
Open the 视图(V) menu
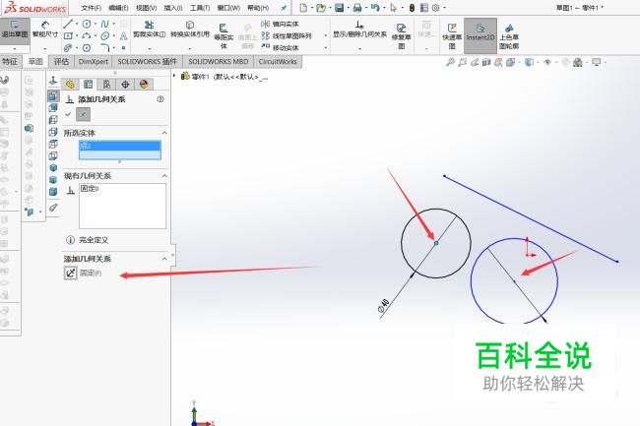(x=146, y=8)
